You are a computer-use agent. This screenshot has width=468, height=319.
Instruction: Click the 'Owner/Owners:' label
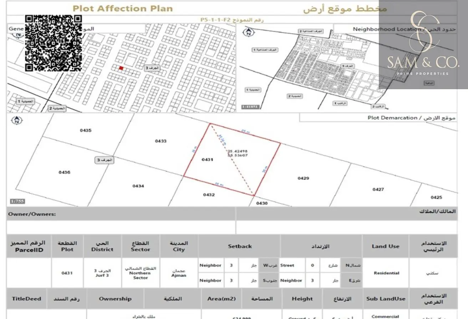click(32, 214)
